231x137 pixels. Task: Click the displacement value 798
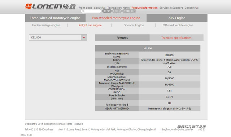(169, 67)
